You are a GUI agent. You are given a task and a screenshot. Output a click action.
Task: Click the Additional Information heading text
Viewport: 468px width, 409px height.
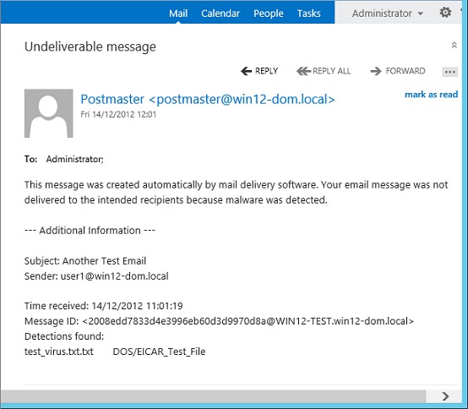point(90,231)
